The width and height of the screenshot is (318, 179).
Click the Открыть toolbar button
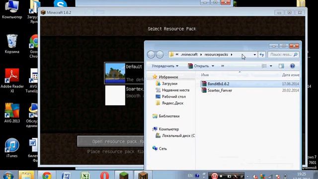[x=198, y=66]
